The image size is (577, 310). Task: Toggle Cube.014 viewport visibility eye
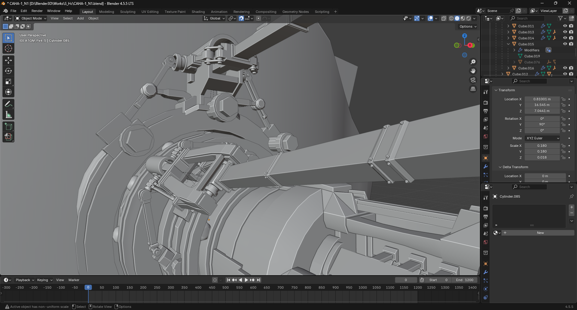(565, 38)
